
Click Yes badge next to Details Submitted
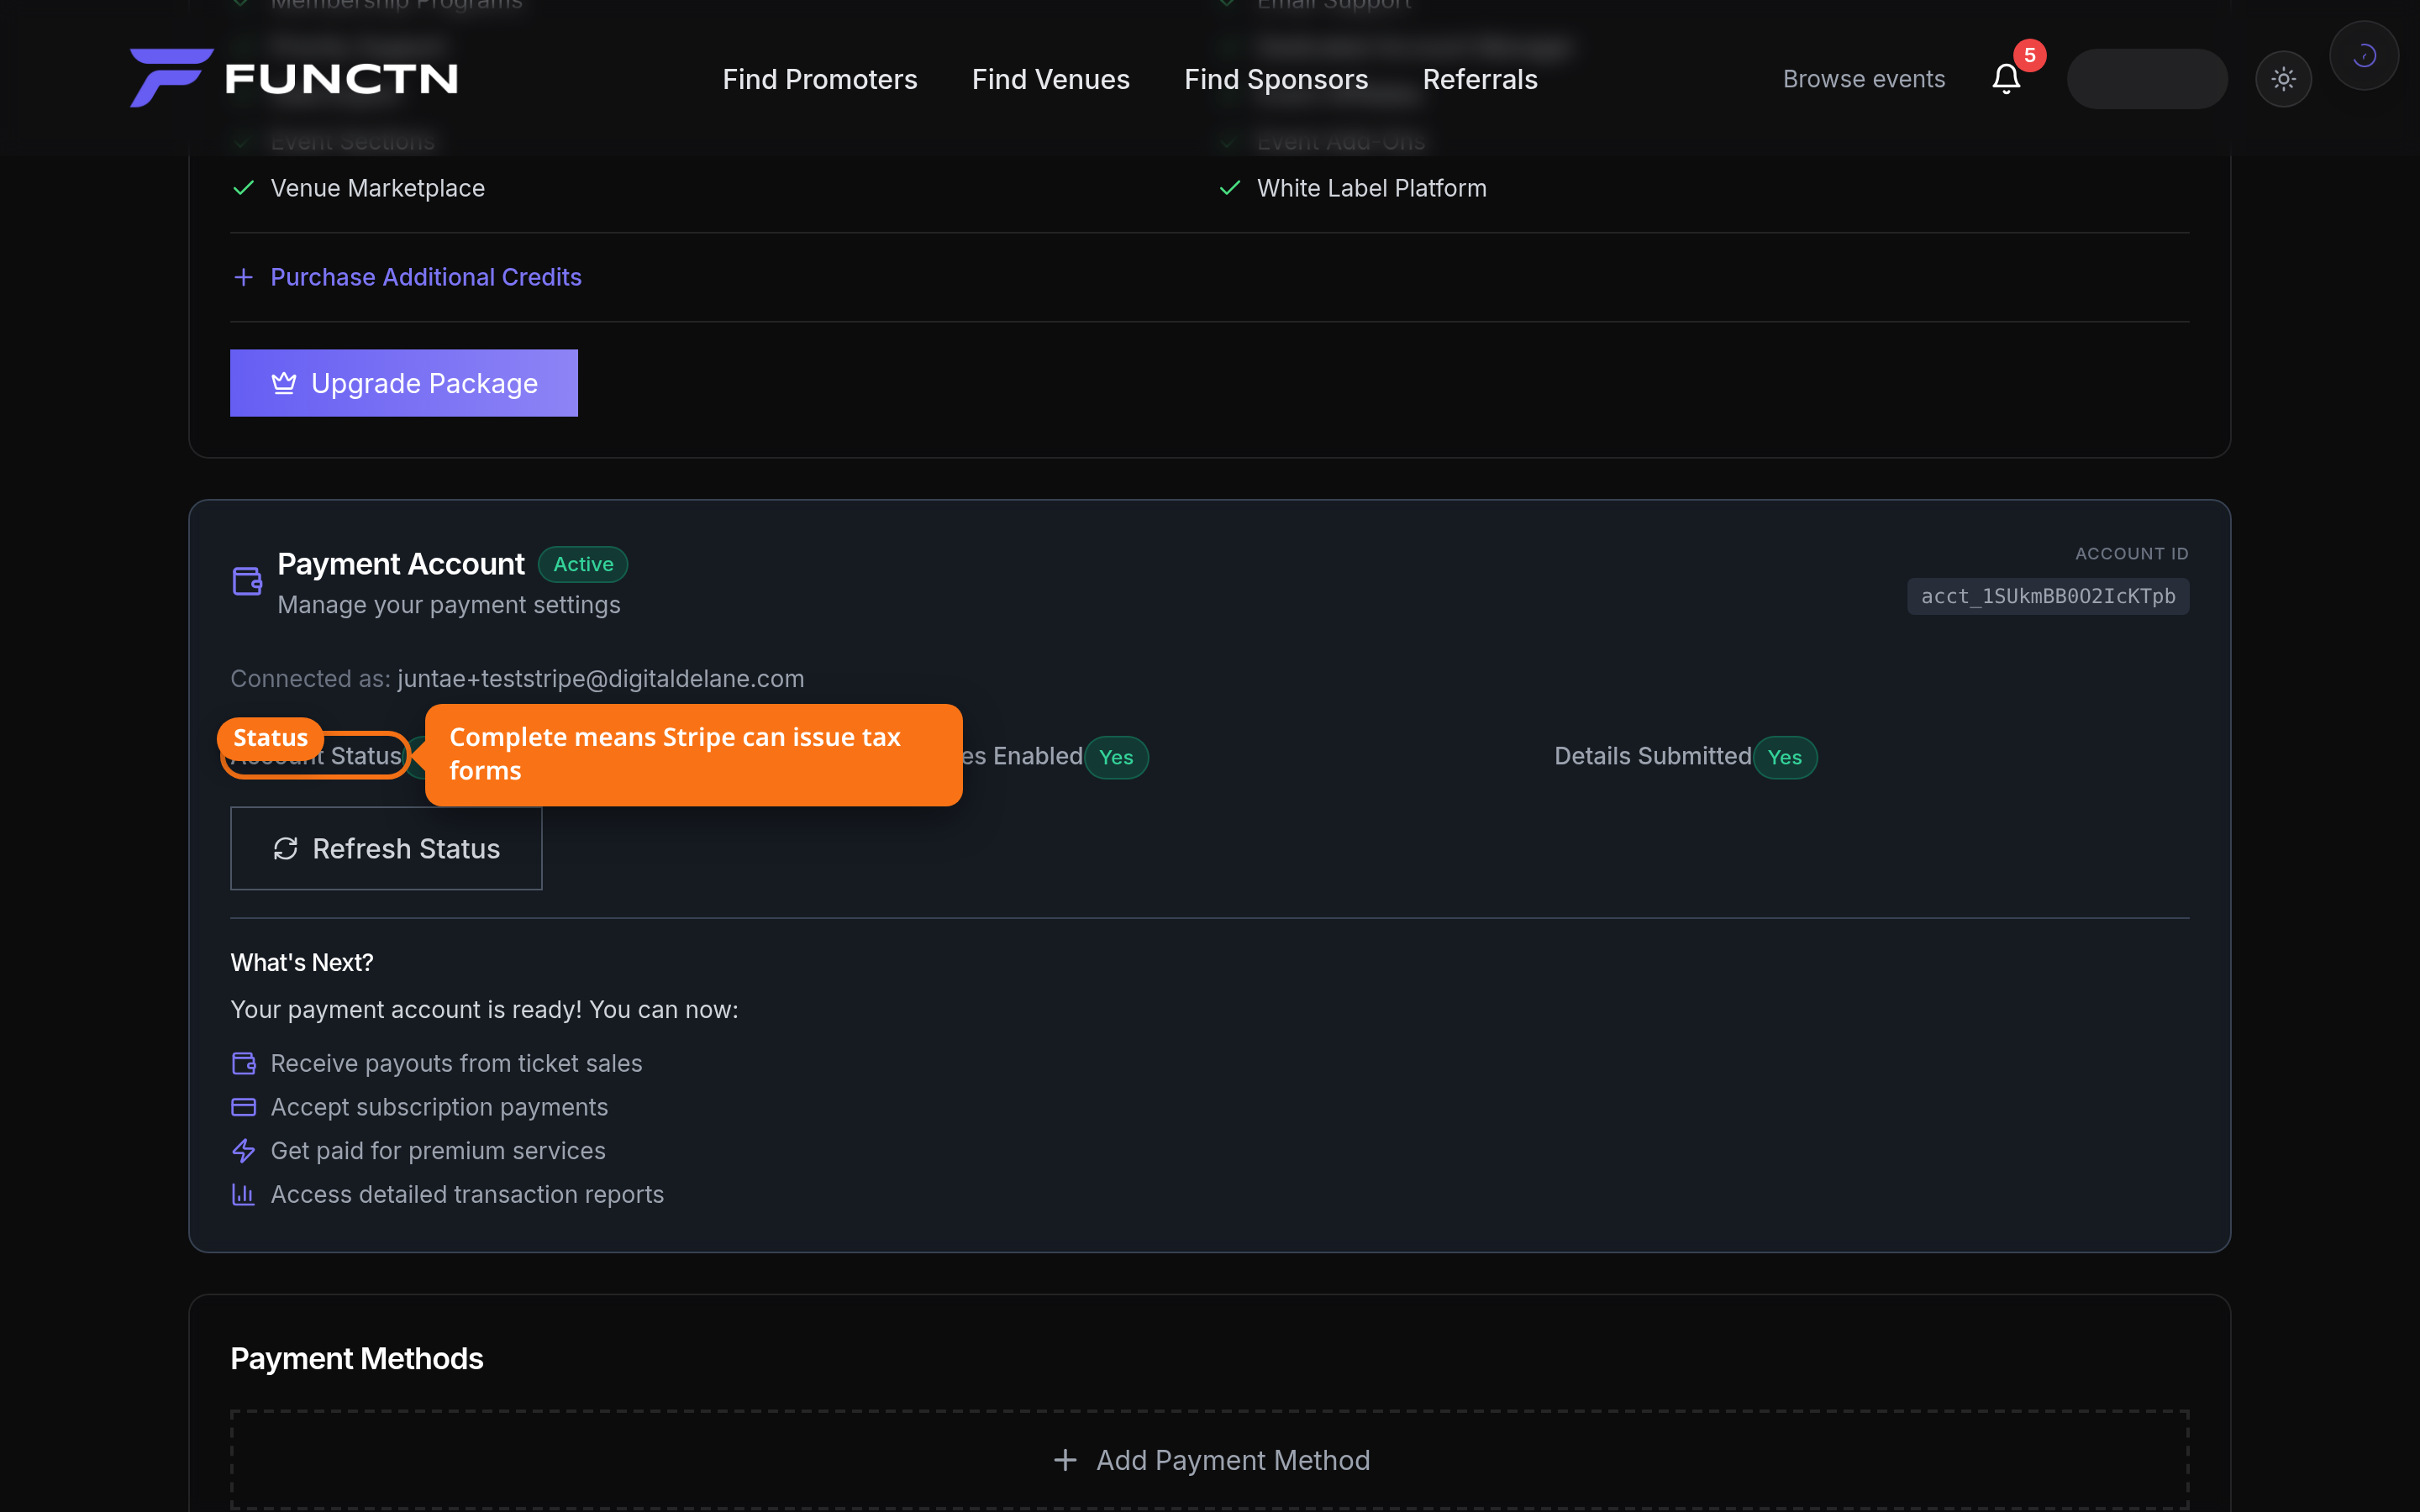click(x=1785, y=757)
